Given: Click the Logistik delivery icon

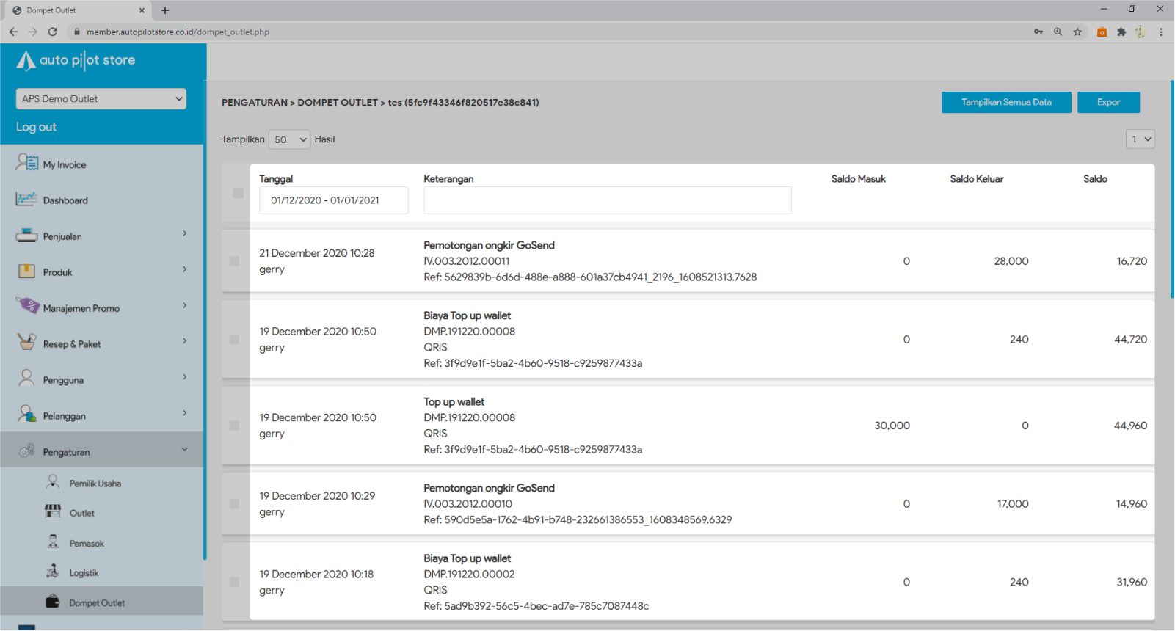Looking at the screenshot, I should tap(53, 572).
